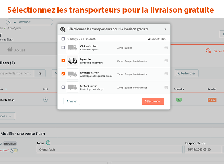Click the My cheap carrier truck thumbnail
The height and width of the screenshot is (164, 224).
tap(73, 74)
